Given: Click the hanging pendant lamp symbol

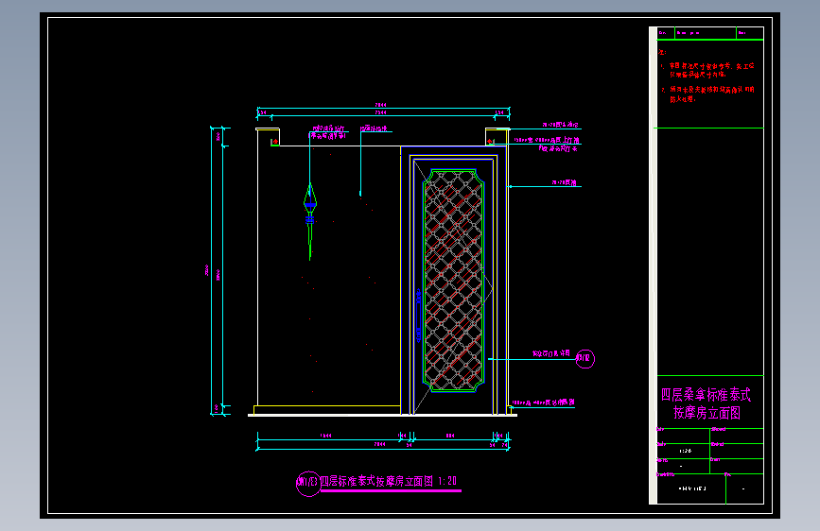Looking at the screenshot, I should click(310, 221).
